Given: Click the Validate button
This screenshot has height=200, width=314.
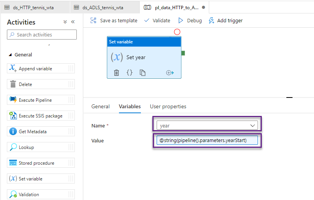Looking at the screenshot, I should (157, 20).
